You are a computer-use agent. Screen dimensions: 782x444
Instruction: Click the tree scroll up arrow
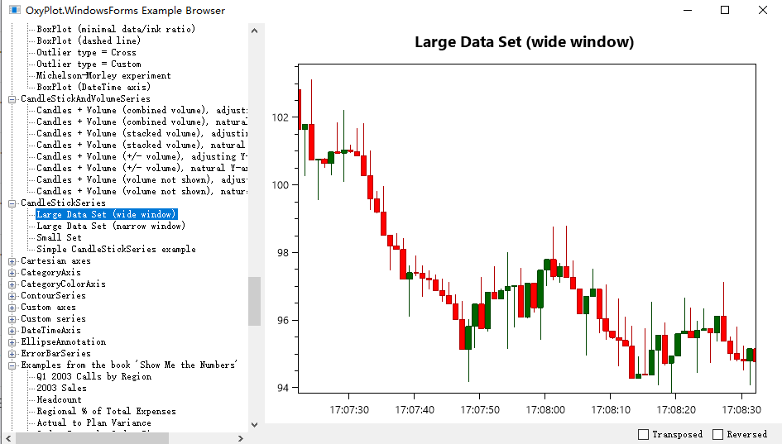pos(254,31)
